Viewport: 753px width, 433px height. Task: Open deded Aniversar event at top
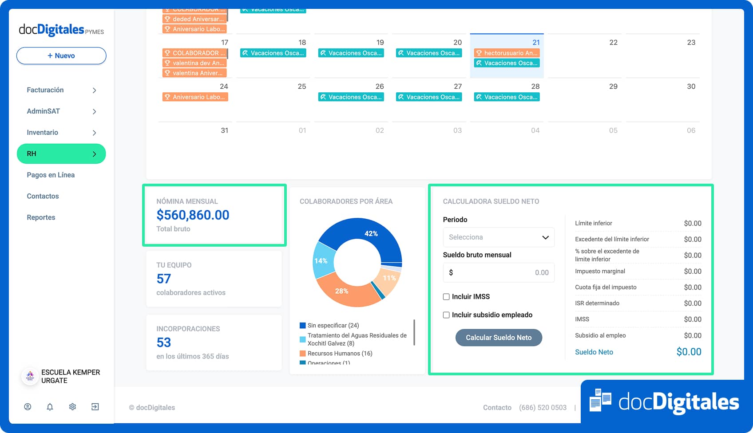pos(195,19)
